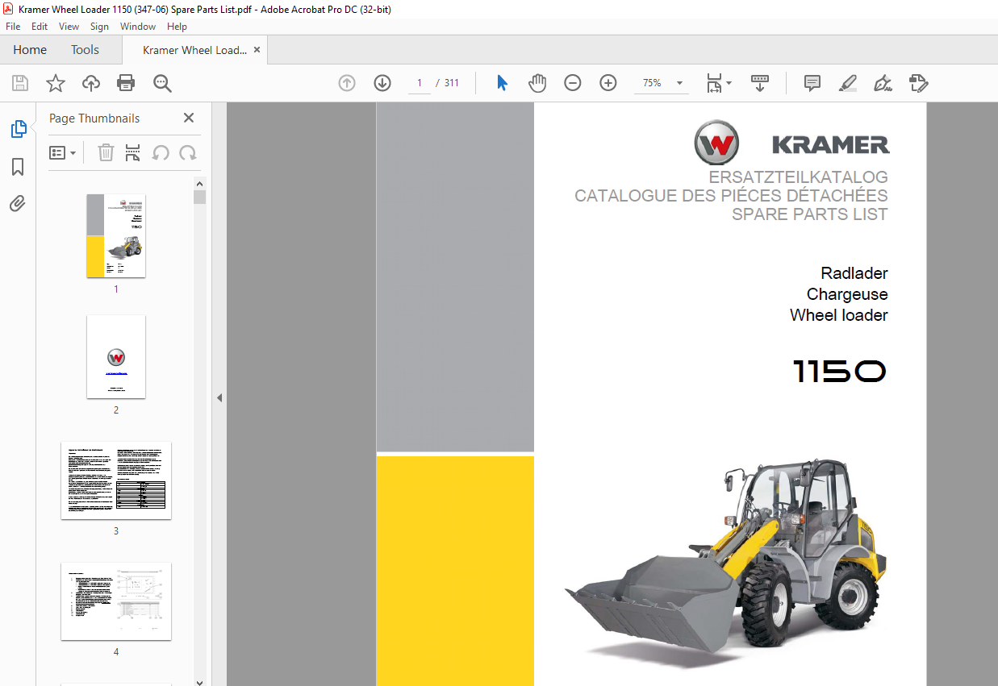Select page 2 thumbnail

tap(116, 356)
